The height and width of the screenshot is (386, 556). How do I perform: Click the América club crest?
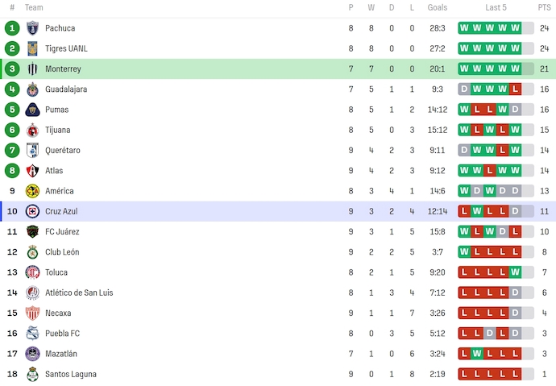[32, 191]
